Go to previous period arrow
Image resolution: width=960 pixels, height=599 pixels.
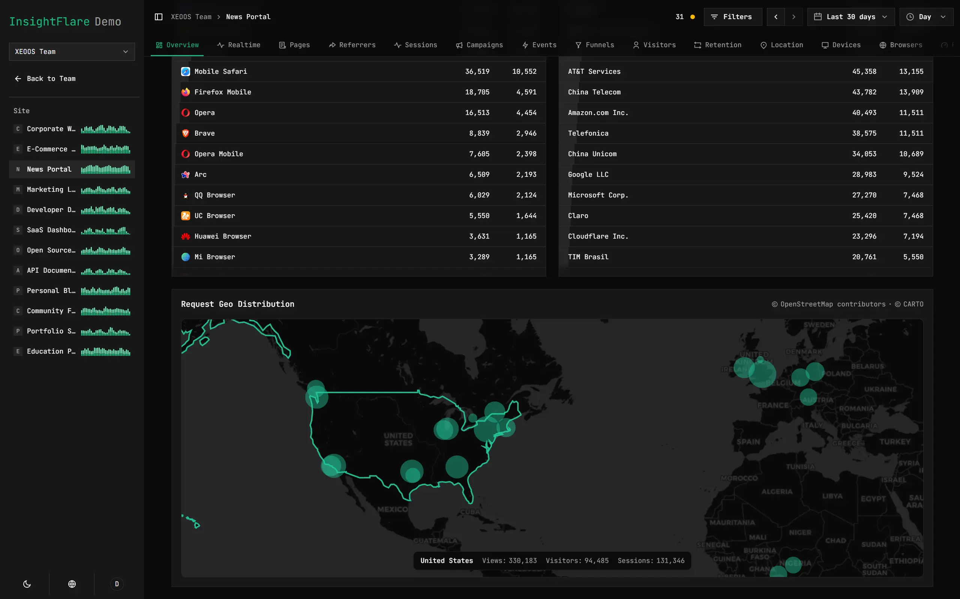pos(776,16)
